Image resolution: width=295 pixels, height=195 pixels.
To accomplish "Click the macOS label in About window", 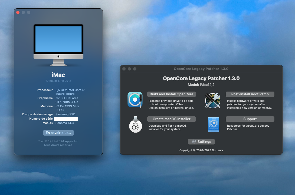I will pos(48,123).
